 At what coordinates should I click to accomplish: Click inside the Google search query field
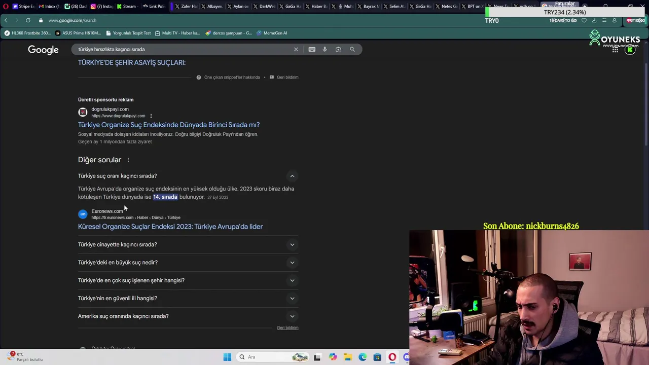[x=183, y=49]
